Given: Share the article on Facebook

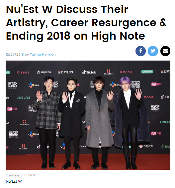Looking at the screenshot, I should pos(140,51).
